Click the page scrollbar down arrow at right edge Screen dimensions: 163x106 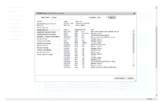pos(156,95)
